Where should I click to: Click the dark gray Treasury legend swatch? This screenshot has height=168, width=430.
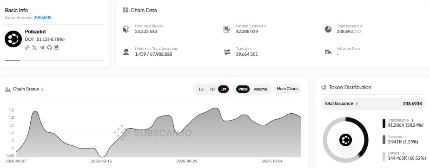point(384,140)
